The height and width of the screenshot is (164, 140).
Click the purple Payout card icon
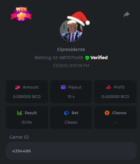coord(63,87)
